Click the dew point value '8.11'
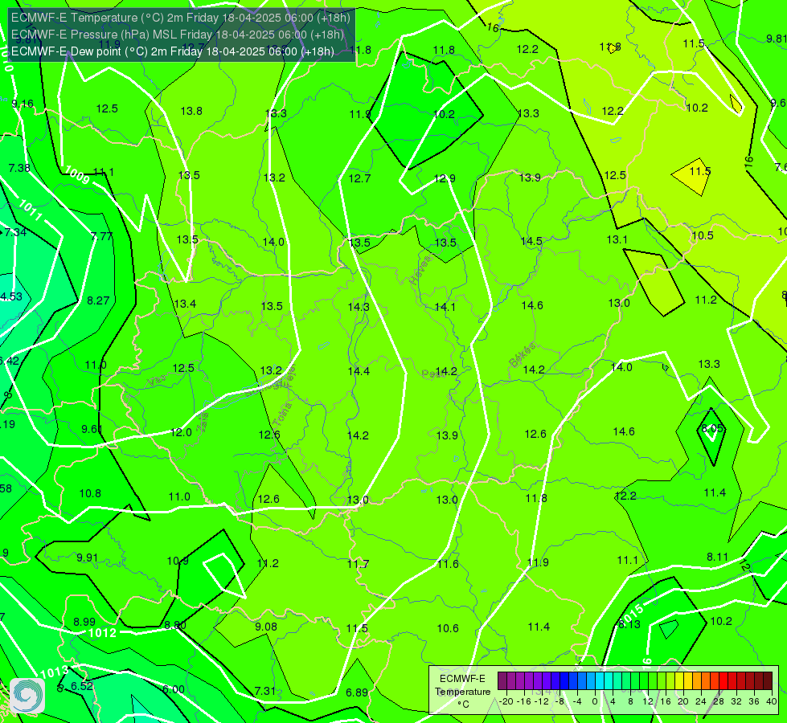Viewport: 787px width, 723px height. point(717,557)
